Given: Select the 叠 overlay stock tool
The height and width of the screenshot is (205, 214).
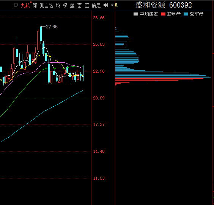Looking at the screenshot, I should coord(72,5).
